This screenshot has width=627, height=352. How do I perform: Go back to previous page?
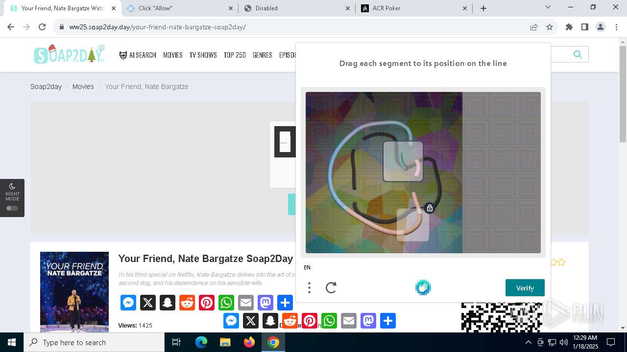pyautogui.click(x=11, y=27)
